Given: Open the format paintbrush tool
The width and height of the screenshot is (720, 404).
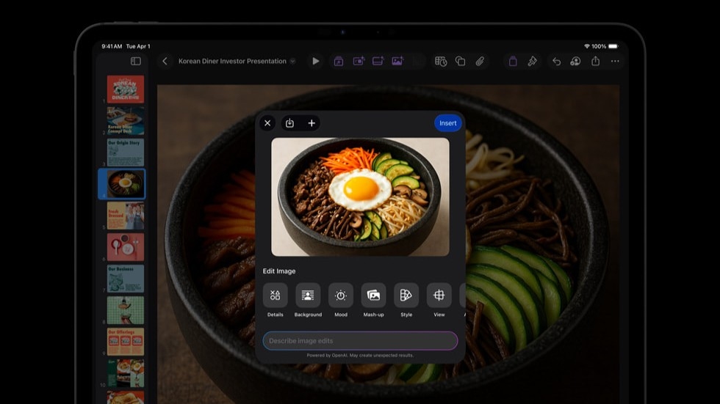Looking at the screenshot, I should (533, 62).
